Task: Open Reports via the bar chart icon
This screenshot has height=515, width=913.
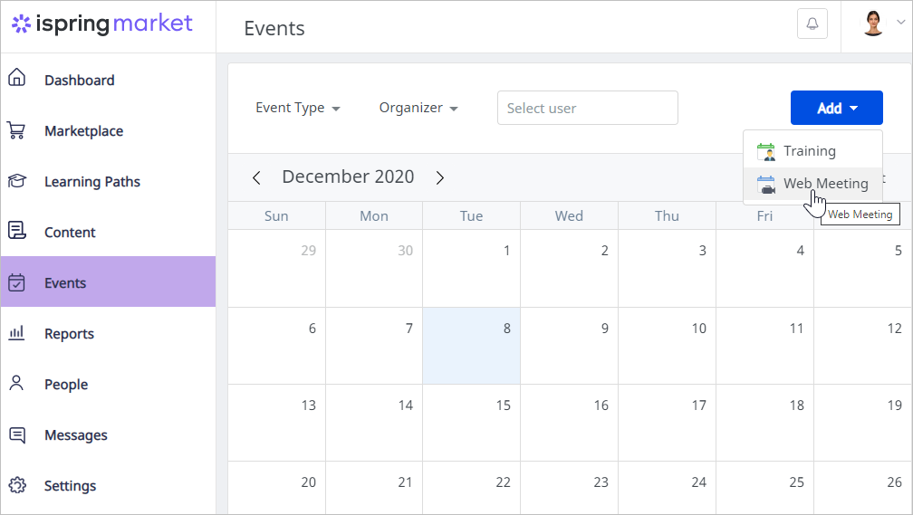Action: (16, 333)
